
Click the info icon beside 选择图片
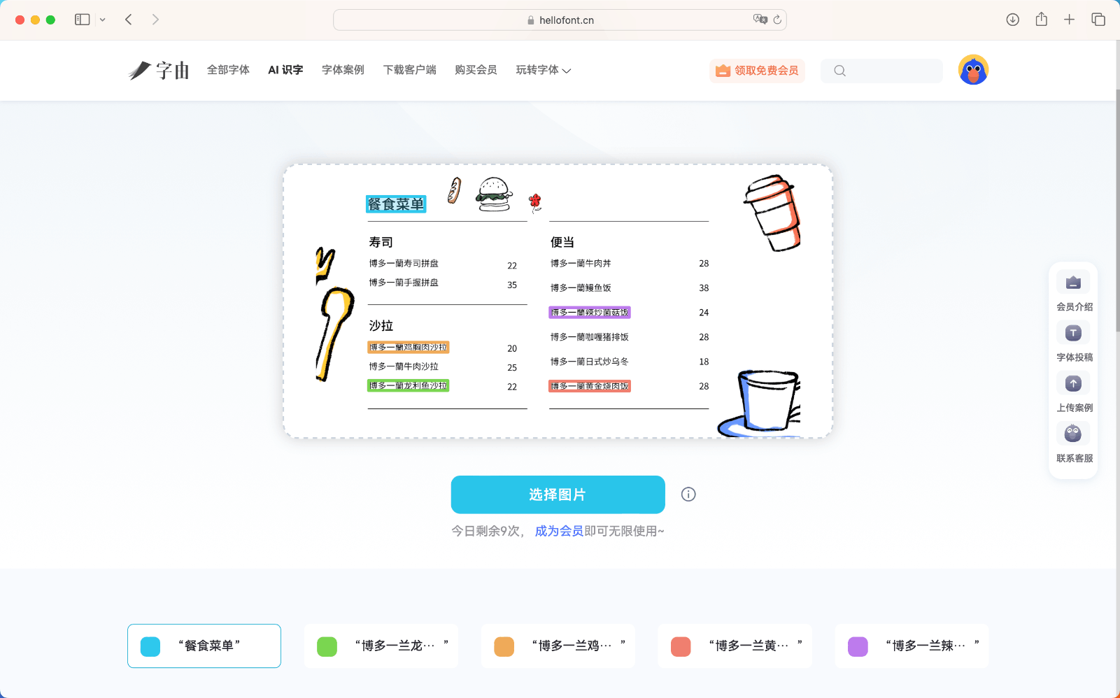(x=688, y=494)
